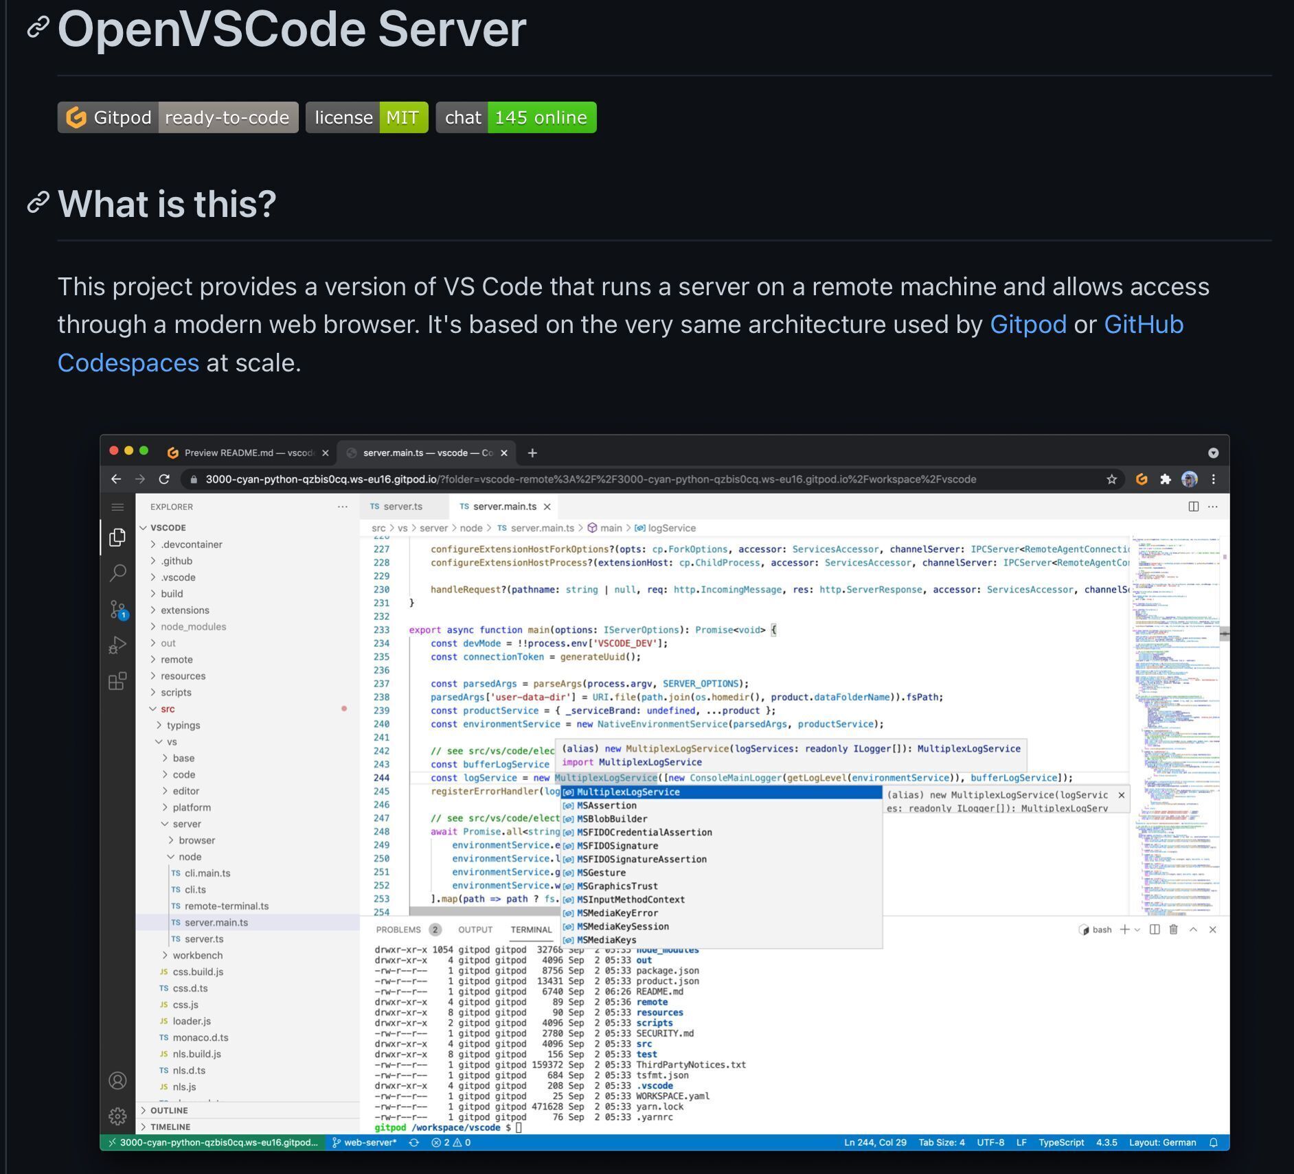Click license MIT badge
1294x1174 pixels.
point(367,117)
